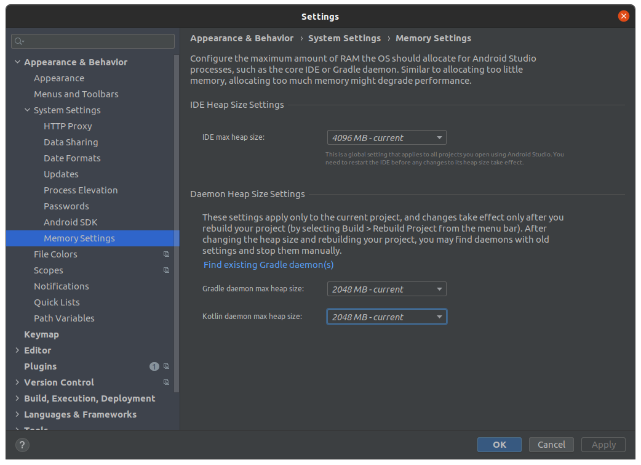Click the Daemon Heap Size Settings heading

[247, 194]
